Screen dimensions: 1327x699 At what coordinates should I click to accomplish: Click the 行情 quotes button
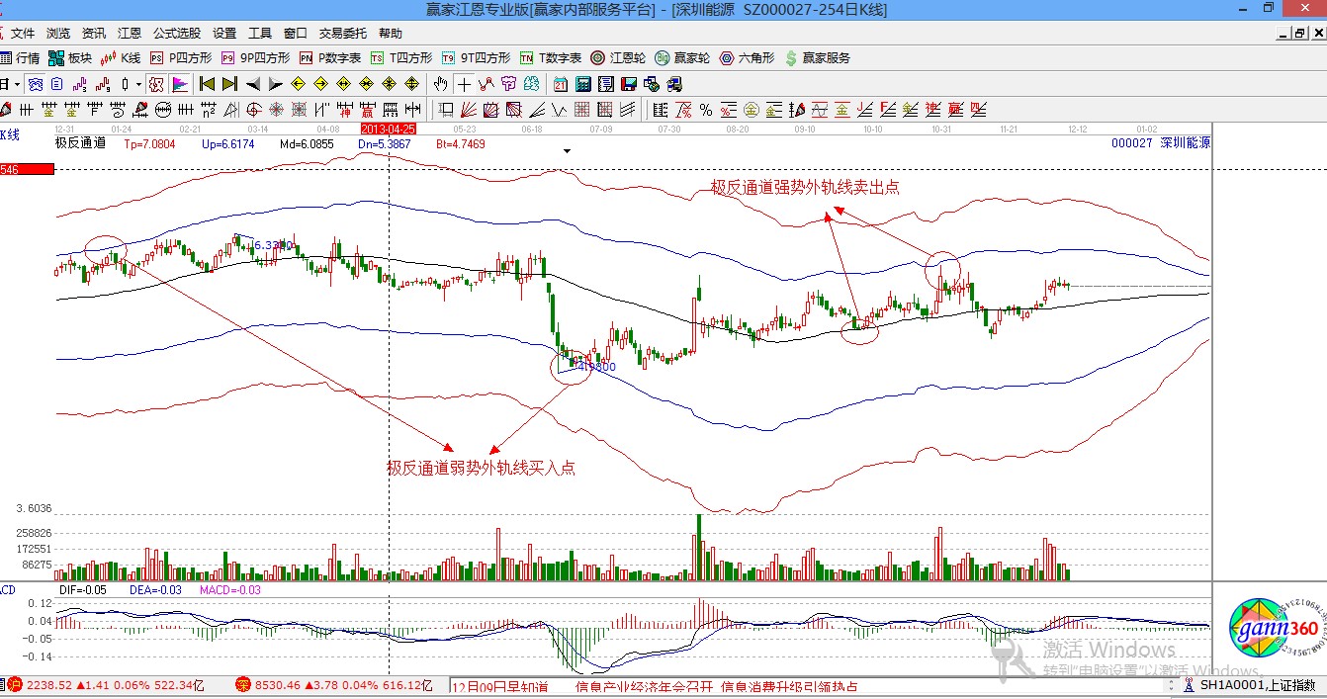point(20,58)
